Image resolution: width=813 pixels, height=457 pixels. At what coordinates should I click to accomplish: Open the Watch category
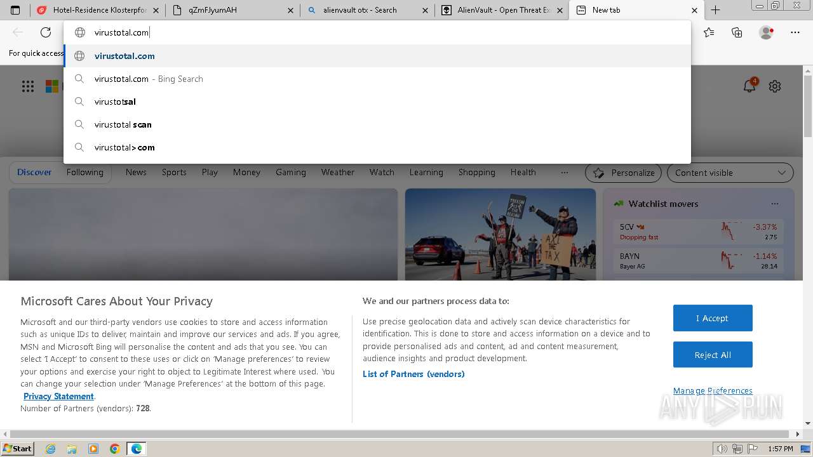(382, 172)
